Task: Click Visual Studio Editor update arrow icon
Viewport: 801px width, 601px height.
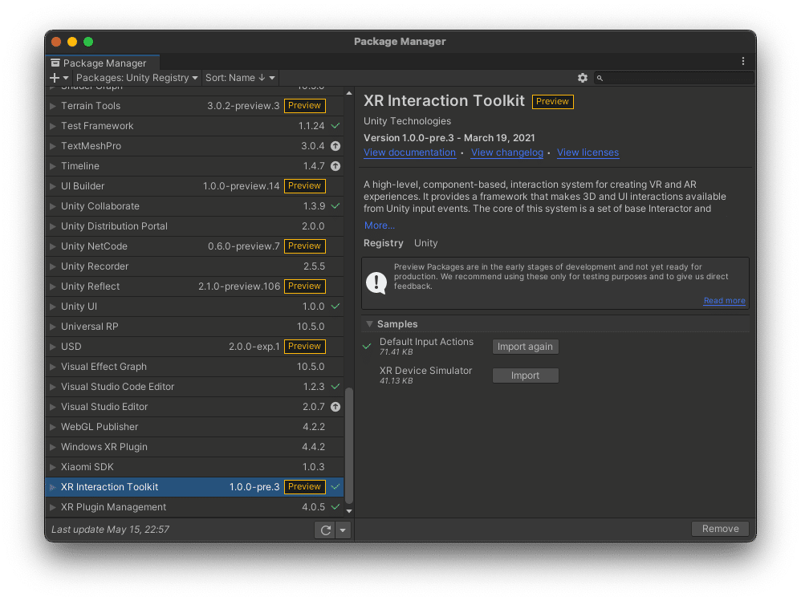Action: [335, 407]
